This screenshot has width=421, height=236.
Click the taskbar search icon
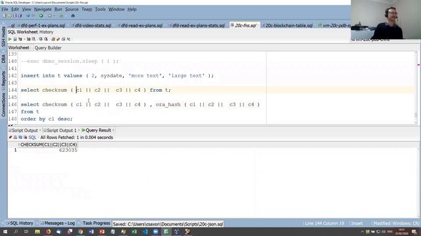click(x=16, y=231)
